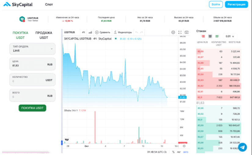Click buy order row priced 80,87
The height and width of the screenshot is (155, 252).
[x=219, y=137]
